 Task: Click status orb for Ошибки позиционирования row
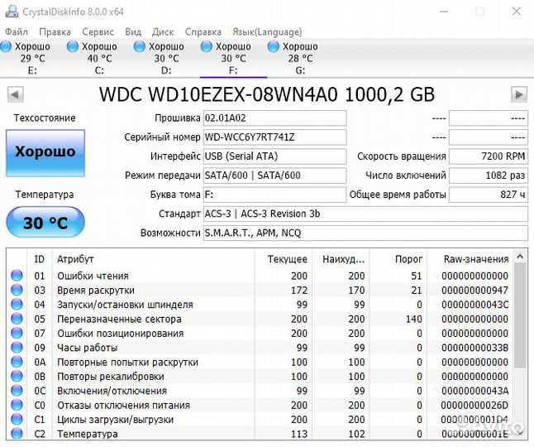(x=17, y=333)
